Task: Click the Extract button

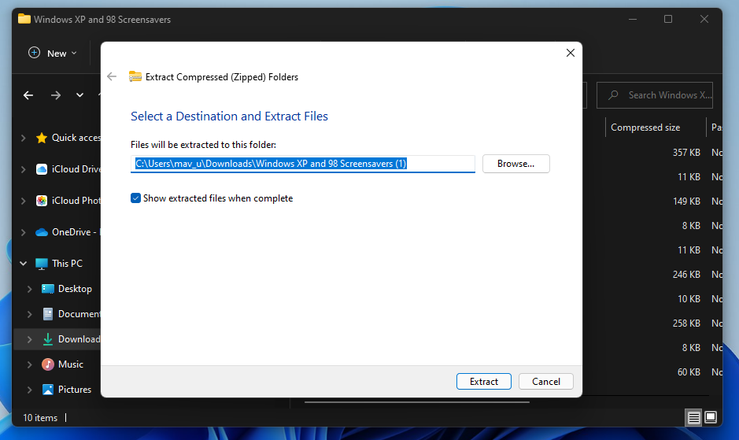Action: pos(483,382)
